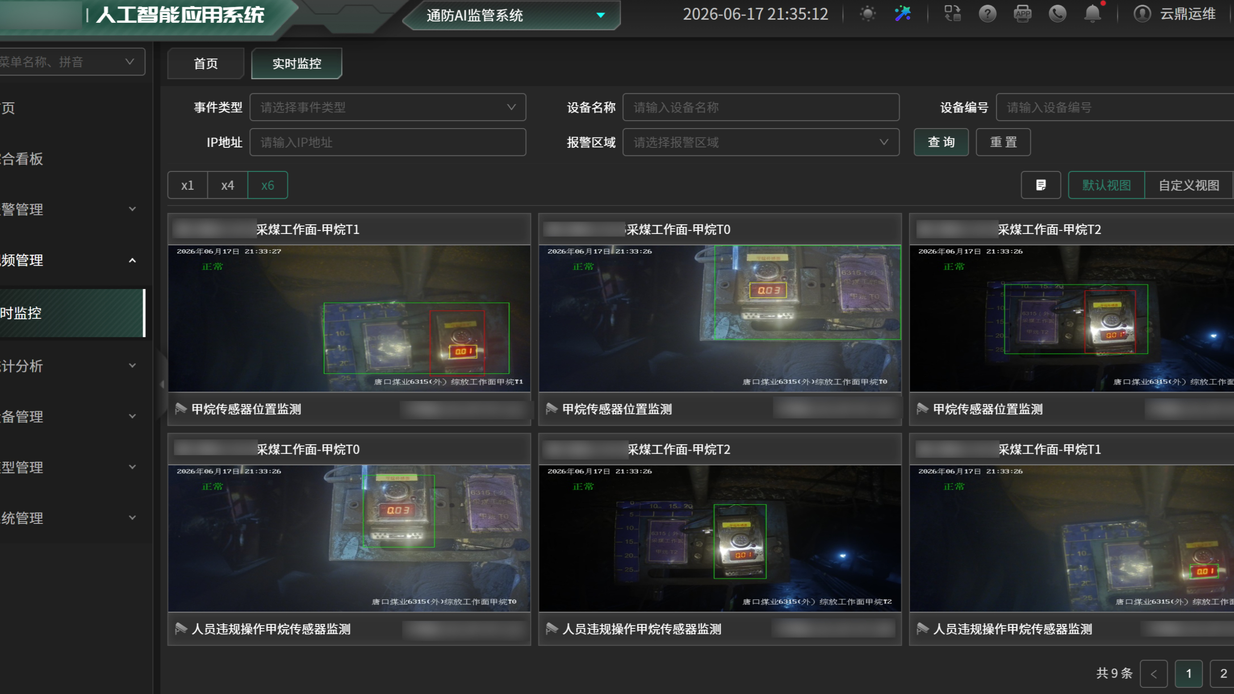The width and height of the screenshot is (1234, 694).
Task: Toggle the sun brightness theme icon
Action: pos(867,14)
